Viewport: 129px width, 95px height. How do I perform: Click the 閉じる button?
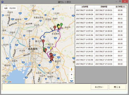coord(117,87)
